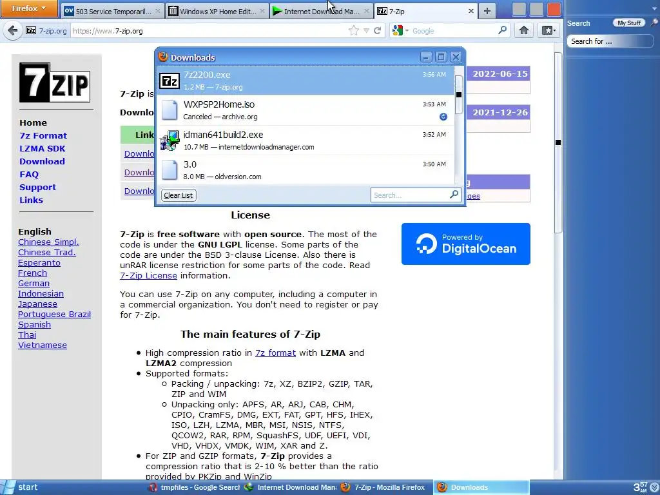Switch to the Windows XP Home Edition tab
This screenshot has width=660, height=495.
tap(217, 12)
